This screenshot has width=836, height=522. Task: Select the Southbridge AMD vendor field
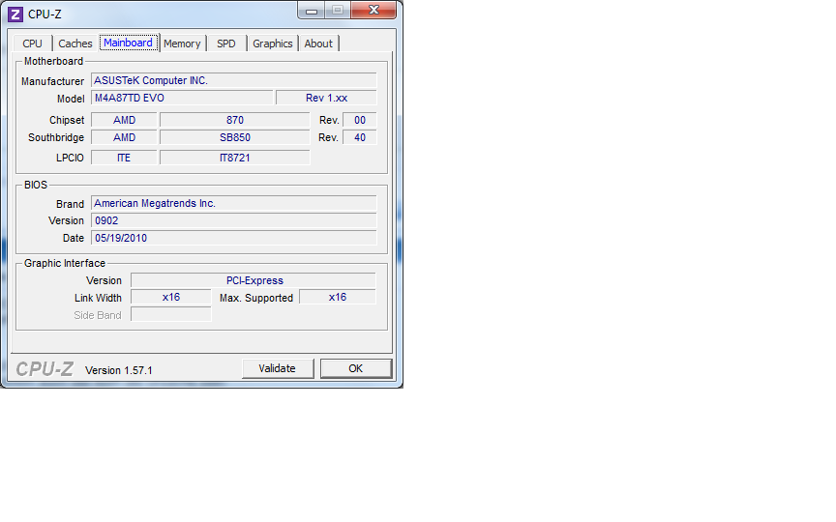coord(124,137)
